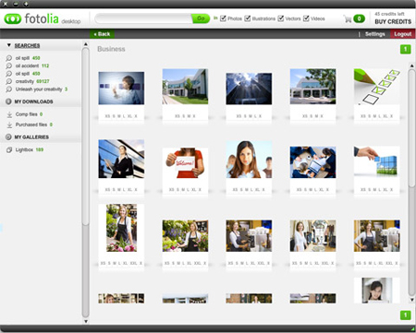Select the businesswoman with clipboard thumbnail

(121, 159)
